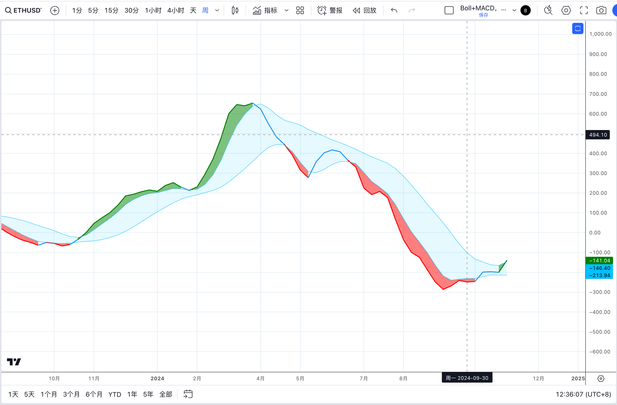Click the blue pane maximize button

click(x=578, y=29)
